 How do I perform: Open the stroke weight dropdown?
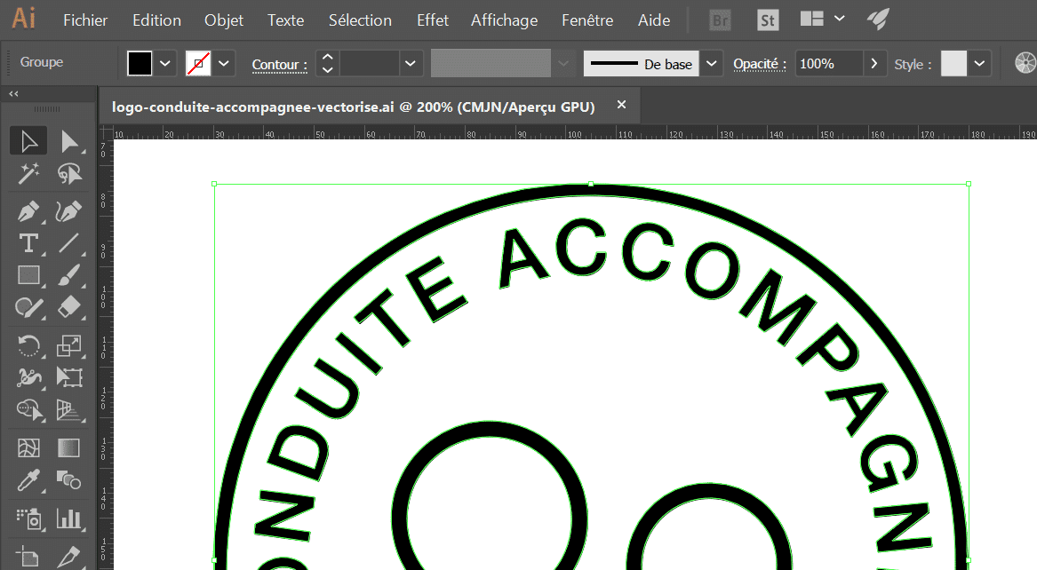[410, 64]
